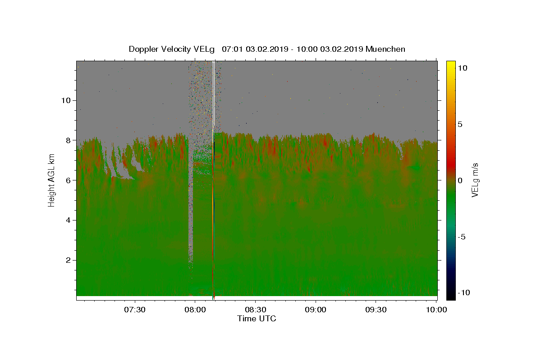Click the '08:30' time axis label
This screenshot has width=541, height=360.
click(x=256, y=310)
